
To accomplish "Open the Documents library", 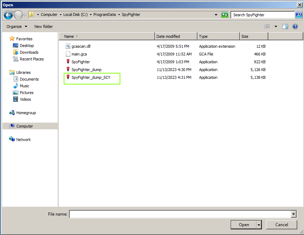I will click(x=29, y=79).
